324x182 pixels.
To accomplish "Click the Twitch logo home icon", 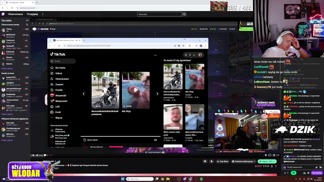I will 3,14.
